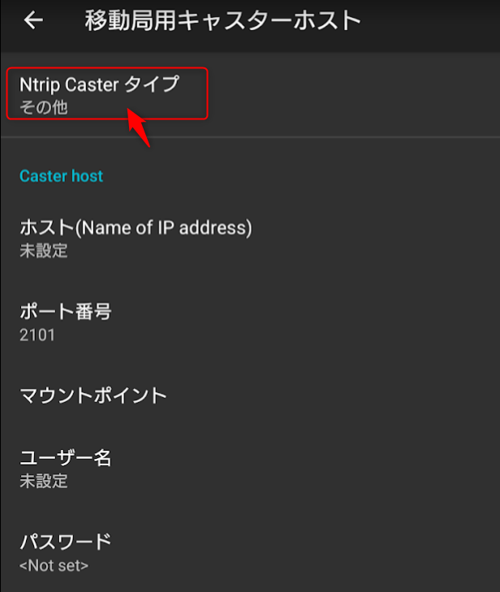The image size is (500, 592).
Task: Open the ポート番号 setting
Action: (x=65, y=312)
